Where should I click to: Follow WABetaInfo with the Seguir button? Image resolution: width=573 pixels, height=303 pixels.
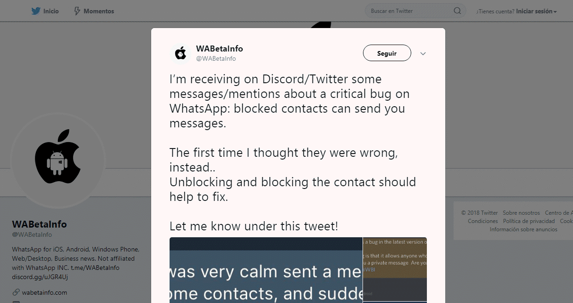tap(387, 53)
